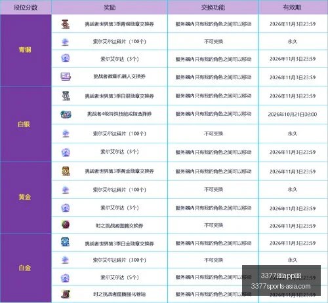Click the exchange text in the 挑战者徽章机器人交换券 row
The height and width of the screenshot is (303, 328).
click(x=213, y=77)
